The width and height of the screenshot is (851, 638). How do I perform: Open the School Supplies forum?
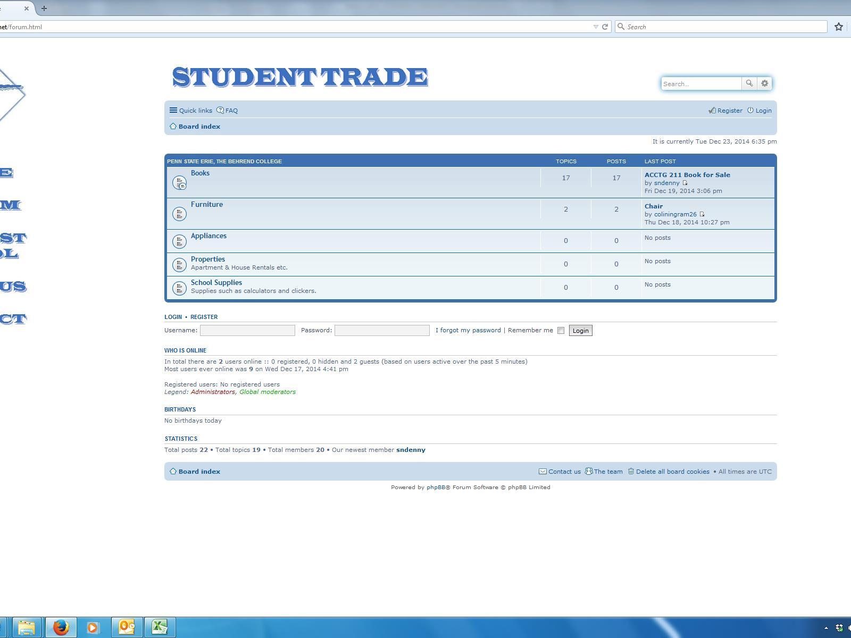[x=216, y=282]
